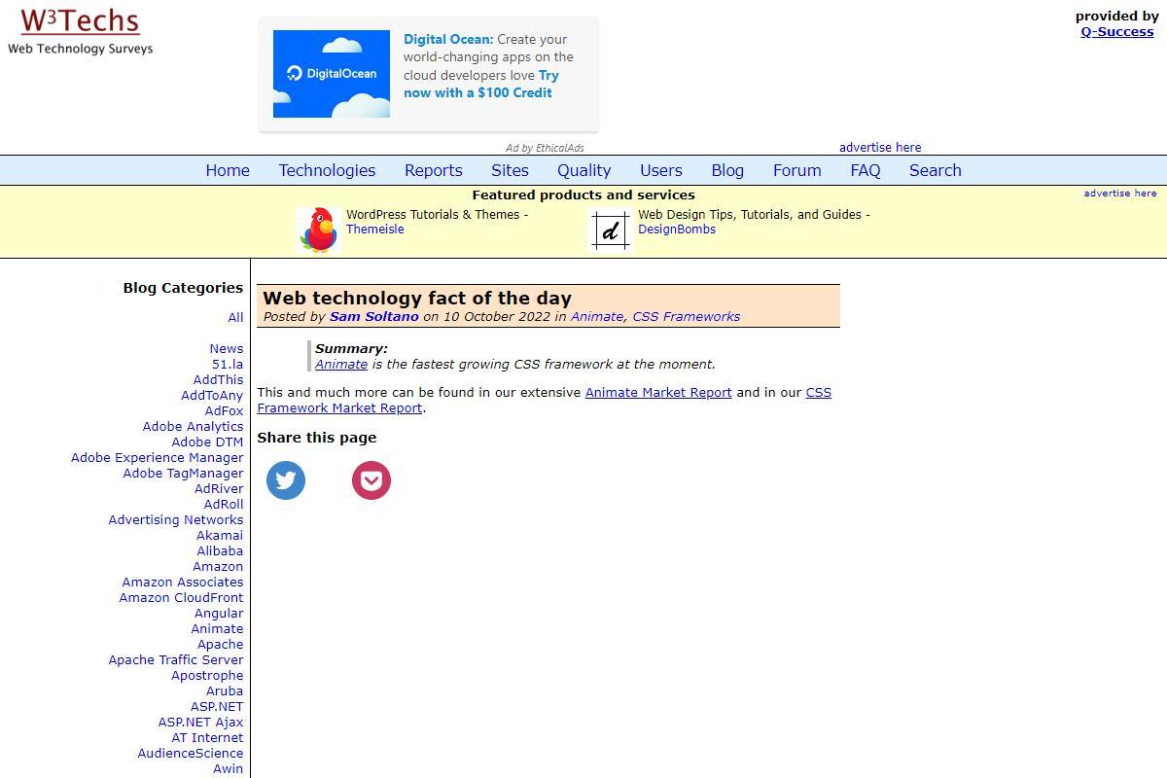This screenshot has width=1167, height=778.
Task: Click the Themeisle link
Action: 375,230
